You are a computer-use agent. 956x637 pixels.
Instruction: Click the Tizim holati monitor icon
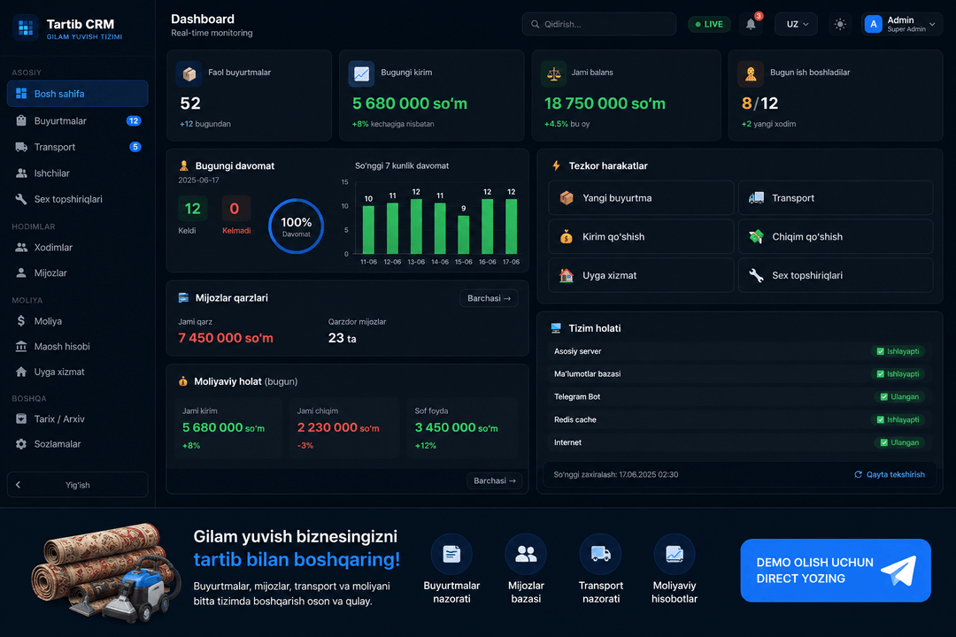coord(556,328)
